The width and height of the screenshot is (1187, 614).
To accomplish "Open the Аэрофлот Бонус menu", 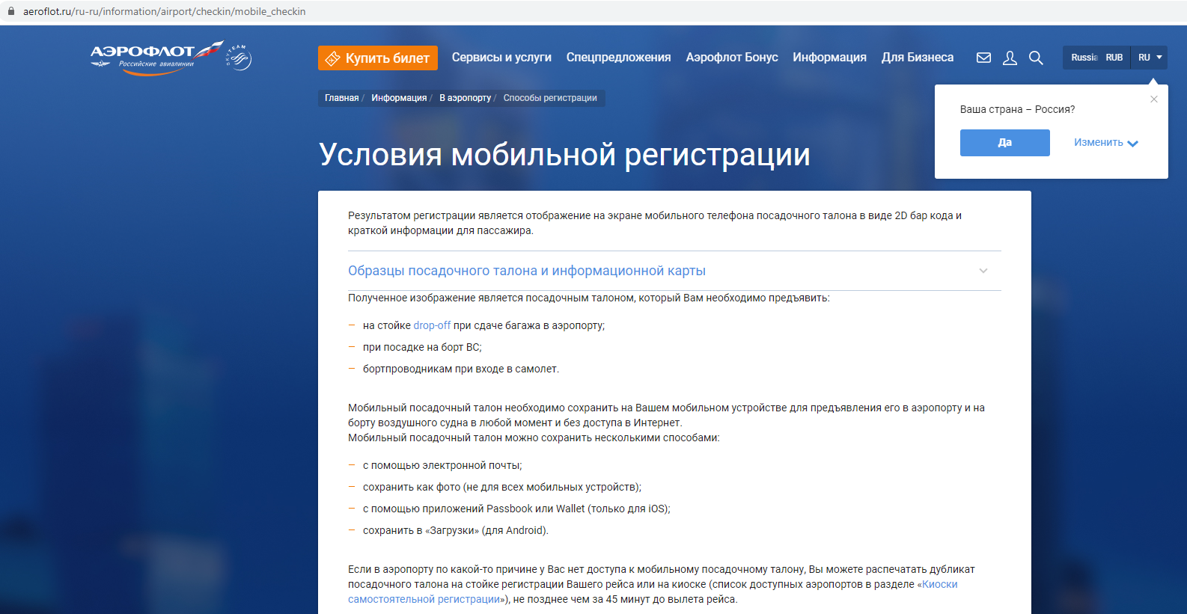I will coord(732,58).
